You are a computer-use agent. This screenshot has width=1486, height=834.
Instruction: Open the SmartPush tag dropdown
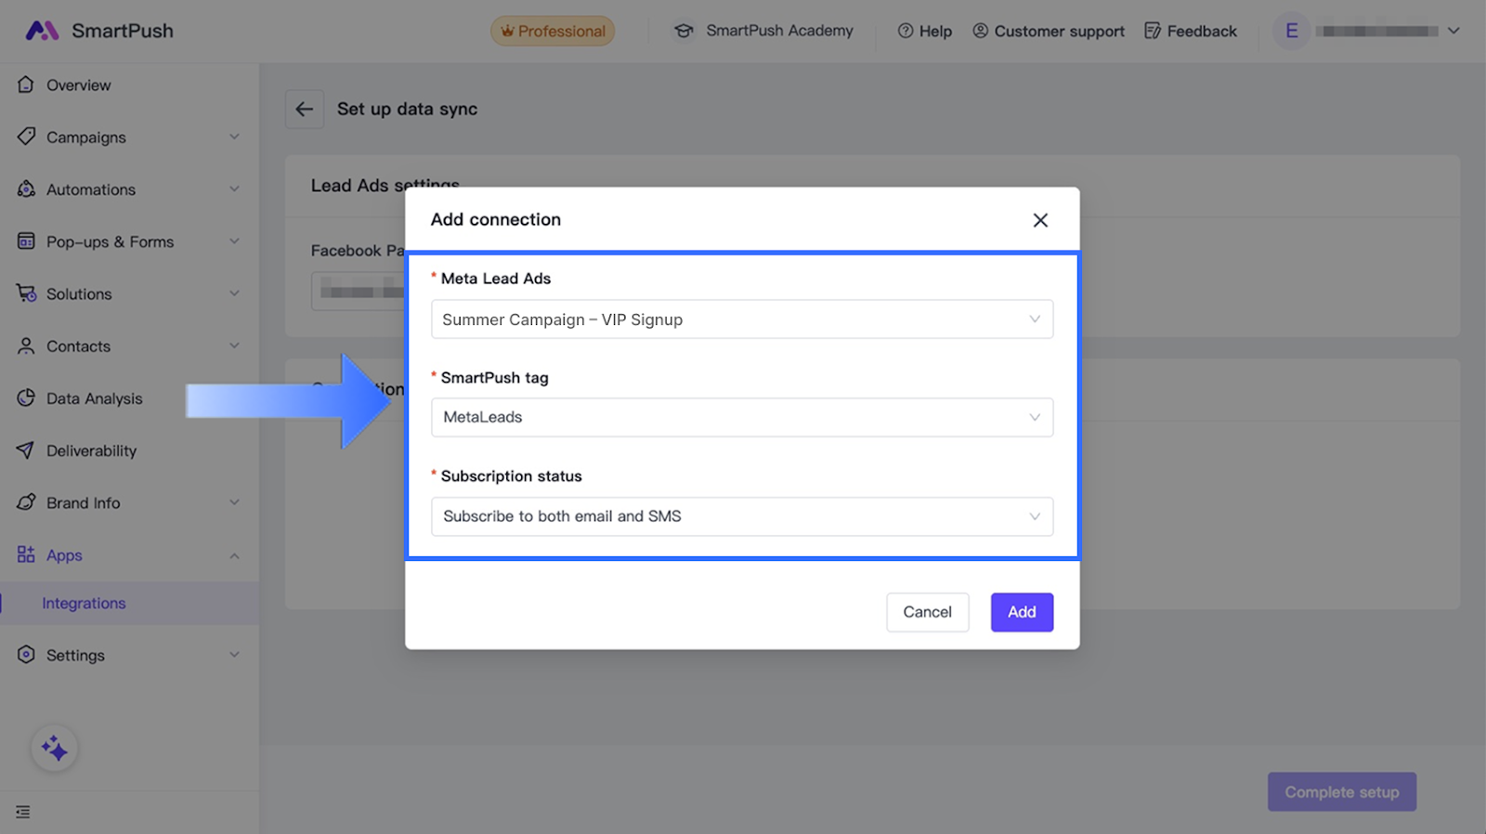pos(741,418)
